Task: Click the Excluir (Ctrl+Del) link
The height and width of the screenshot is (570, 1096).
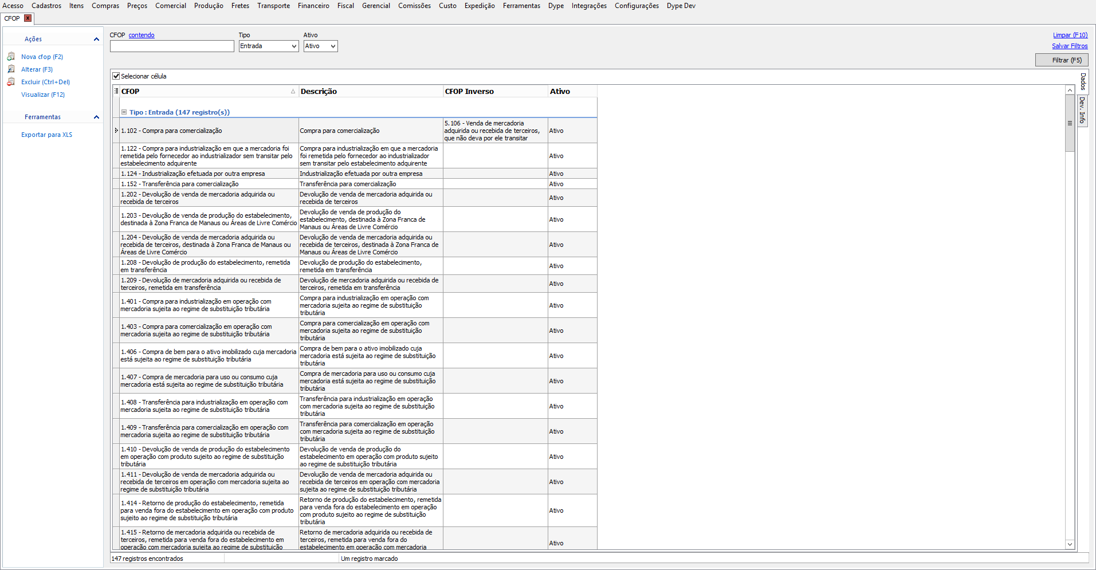Action: click(45, 82)
